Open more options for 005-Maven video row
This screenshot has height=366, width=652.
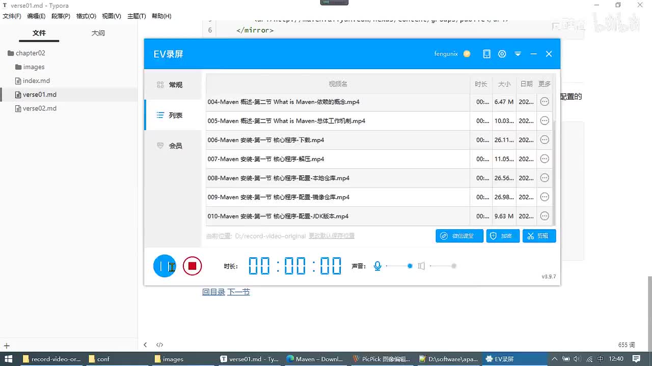[x=545, y=121]
